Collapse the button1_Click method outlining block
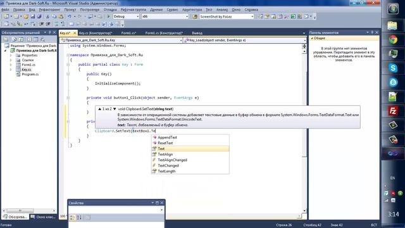 [68, 98]
